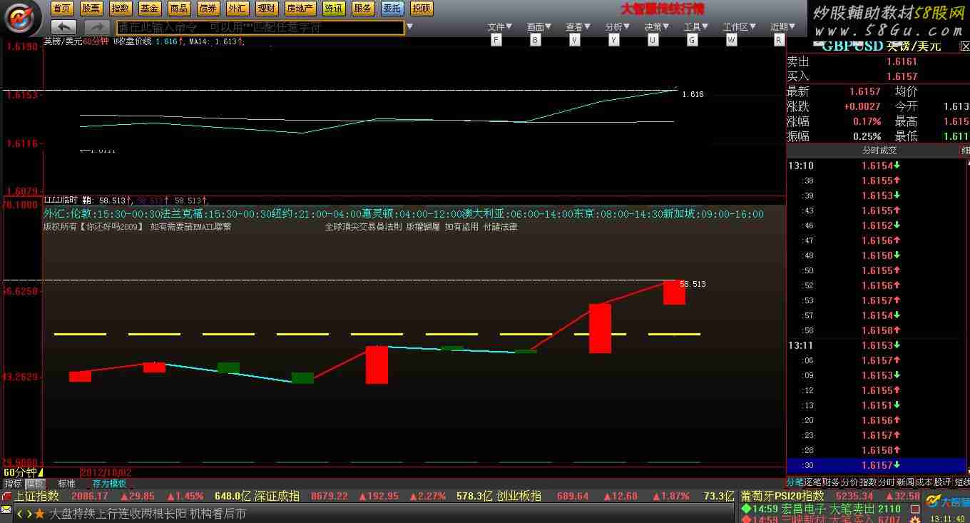Click the 指数 toolbar button
970x523 pixels.
(121, 9)
